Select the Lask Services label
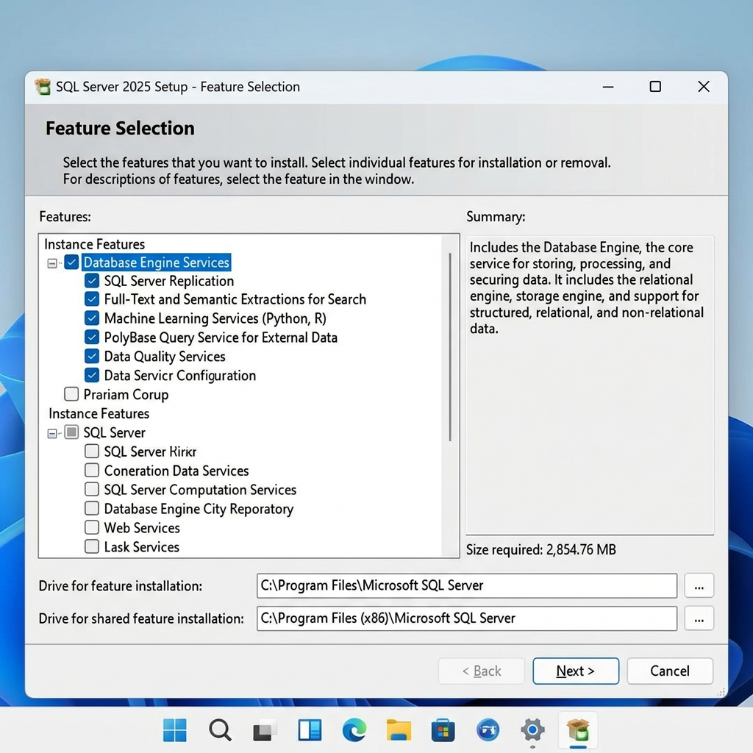The height and width of the screenshot is (753, 753). coord(142,547)
